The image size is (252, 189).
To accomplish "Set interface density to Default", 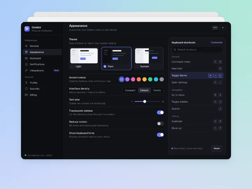I will click(144, 90).
